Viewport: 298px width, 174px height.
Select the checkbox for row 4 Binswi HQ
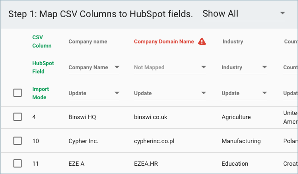click(18, 117)
